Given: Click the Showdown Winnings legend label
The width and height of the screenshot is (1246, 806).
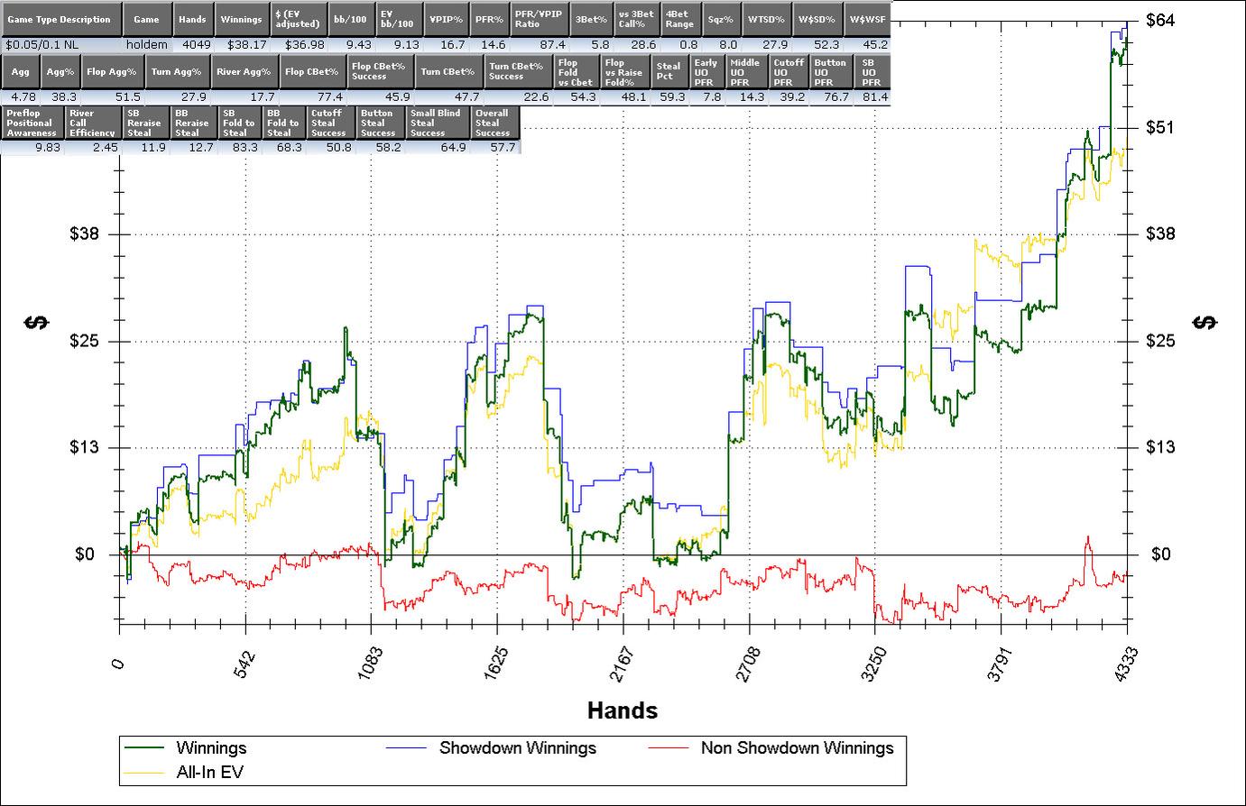Looking at the screenshot, I should [x=518, y=747].
